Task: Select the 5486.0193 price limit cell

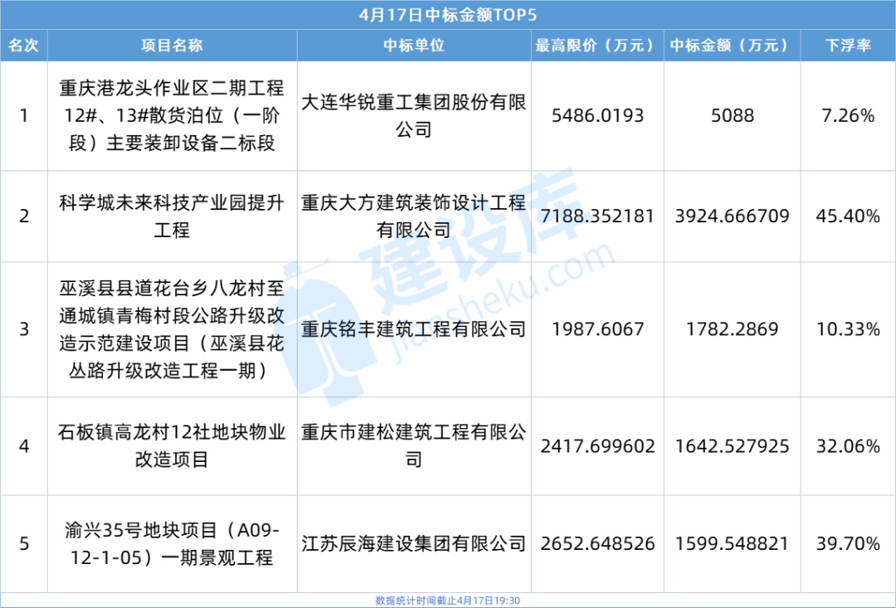Action: click(597, 116)
